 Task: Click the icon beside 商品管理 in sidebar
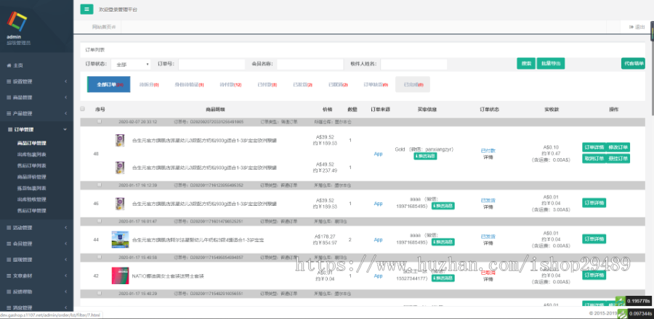click(x=9, y=97)
